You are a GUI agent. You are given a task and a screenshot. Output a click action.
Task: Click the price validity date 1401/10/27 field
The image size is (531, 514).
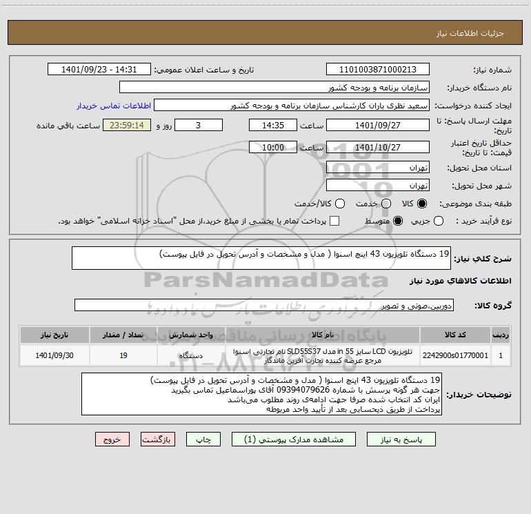[378, 147]
